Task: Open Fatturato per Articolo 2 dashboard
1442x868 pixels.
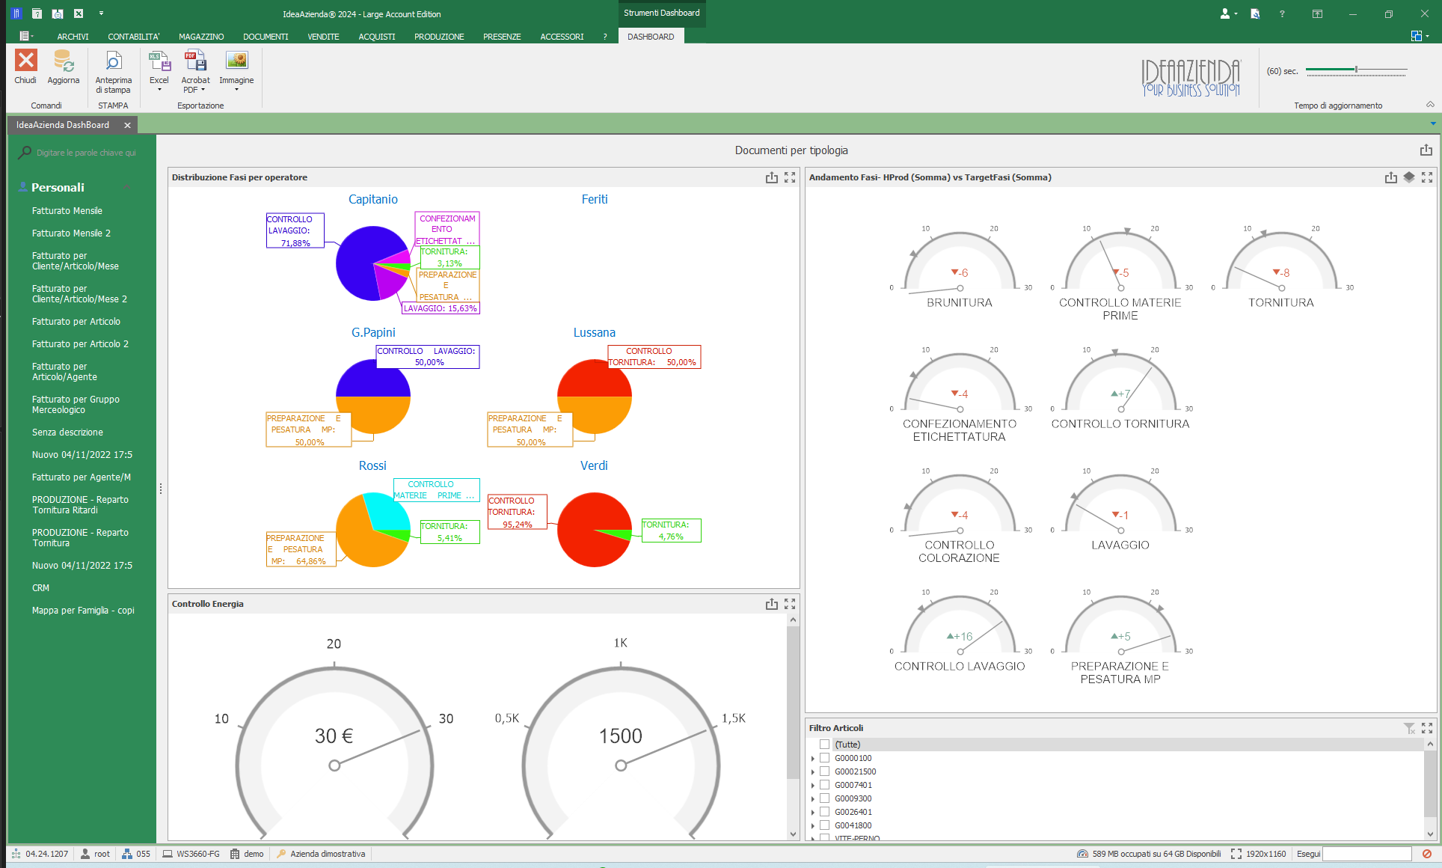Action: (x=80, y=344)
